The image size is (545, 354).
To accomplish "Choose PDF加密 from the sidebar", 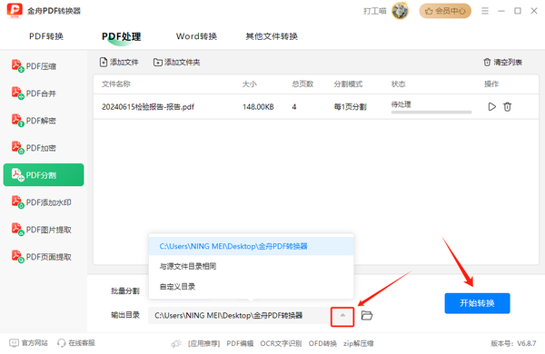I will pyautogui.click(x=35, y=148).
